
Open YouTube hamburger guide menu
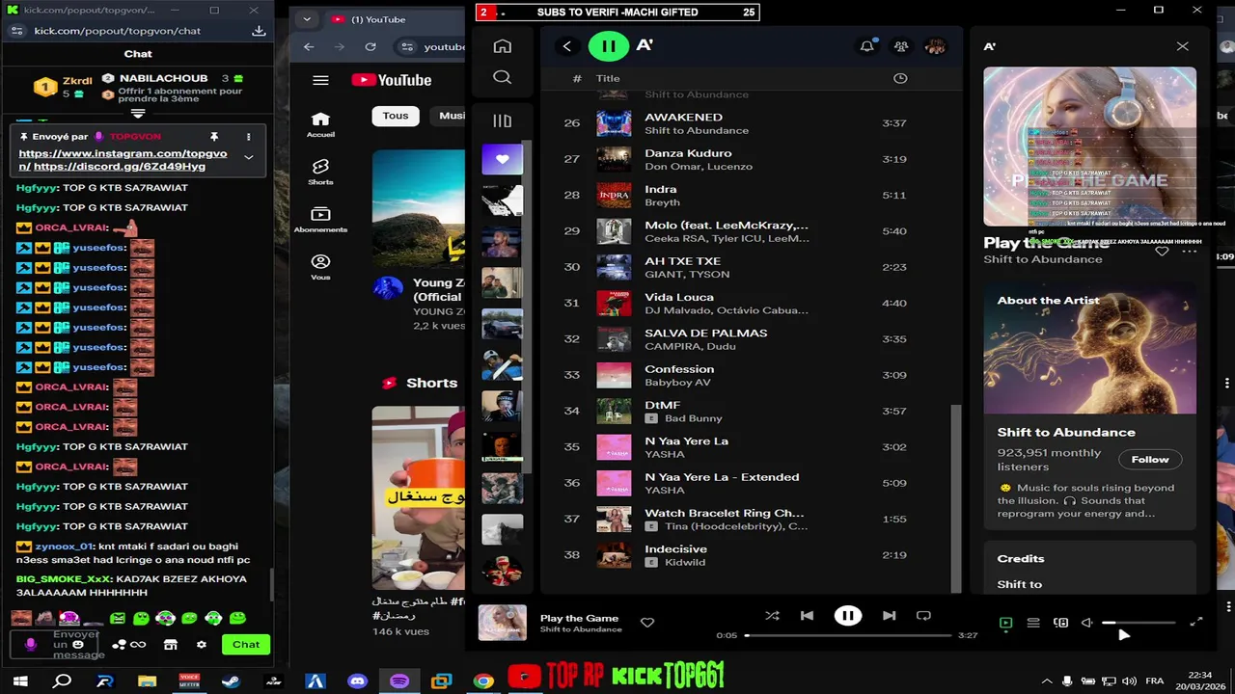click(320, 80)
